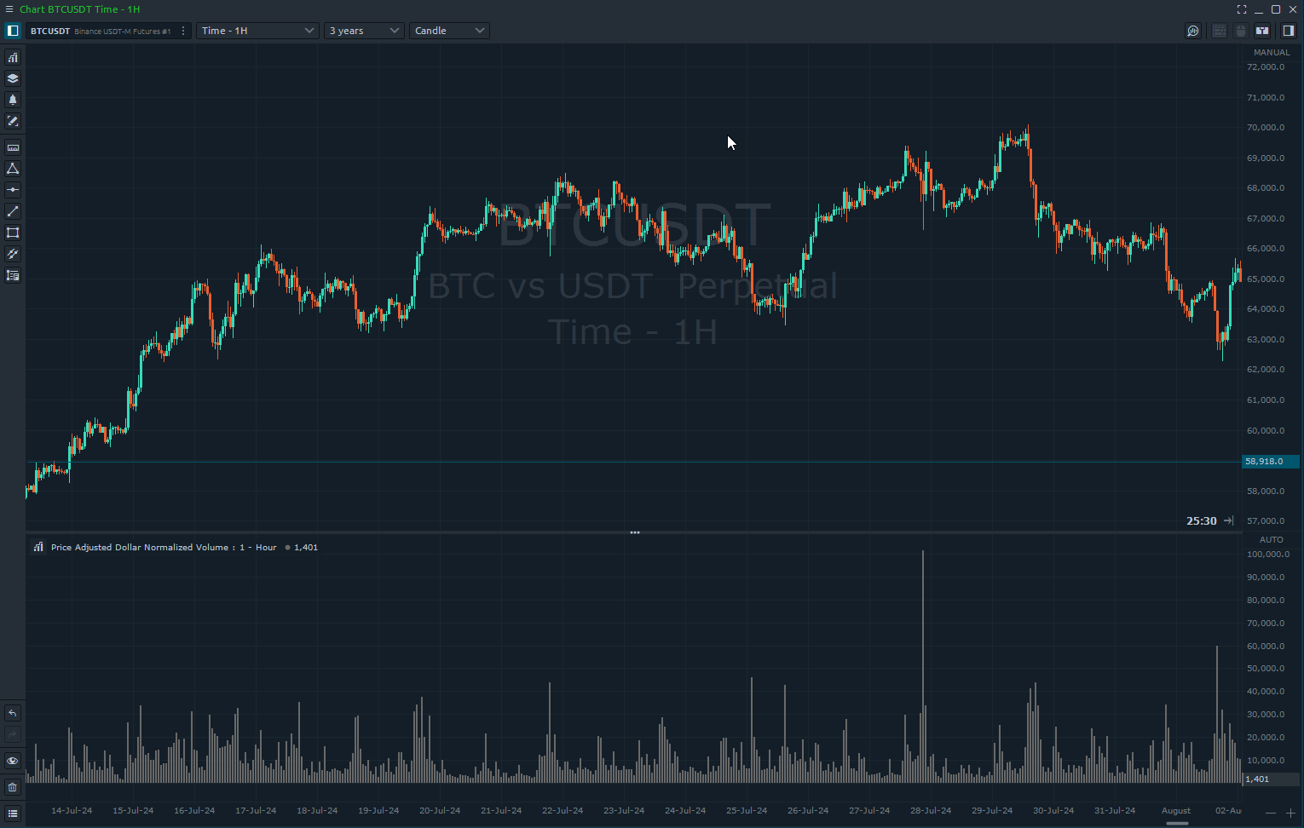Toggle the mouse icon in top toolbar
The height and width of the screenshot is (828, 1304).
click(x=1241, y=31)
